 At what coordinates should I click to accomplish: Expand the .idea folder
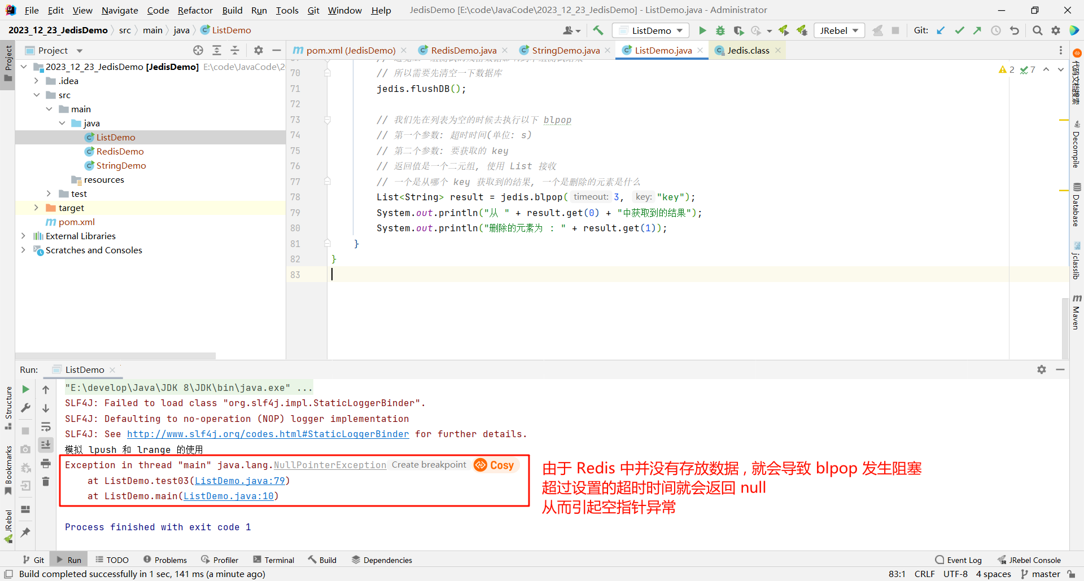click(36, 81)
